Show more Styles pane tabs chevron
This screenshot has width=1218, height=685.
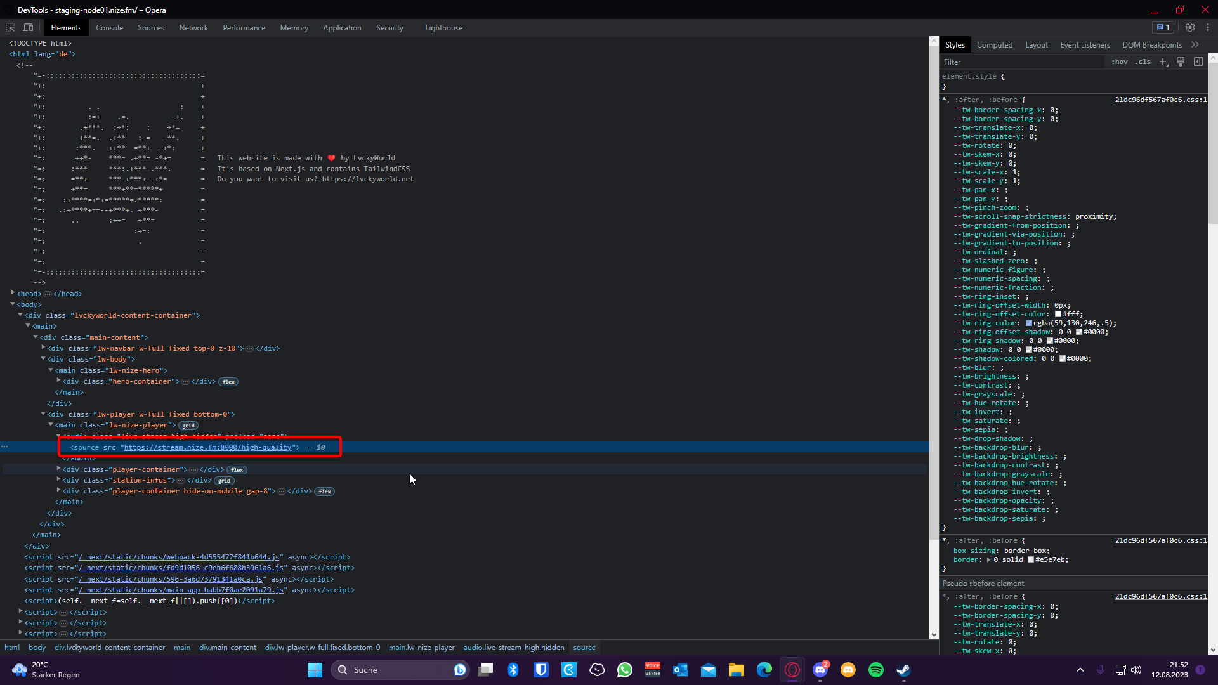point(1195,44)
